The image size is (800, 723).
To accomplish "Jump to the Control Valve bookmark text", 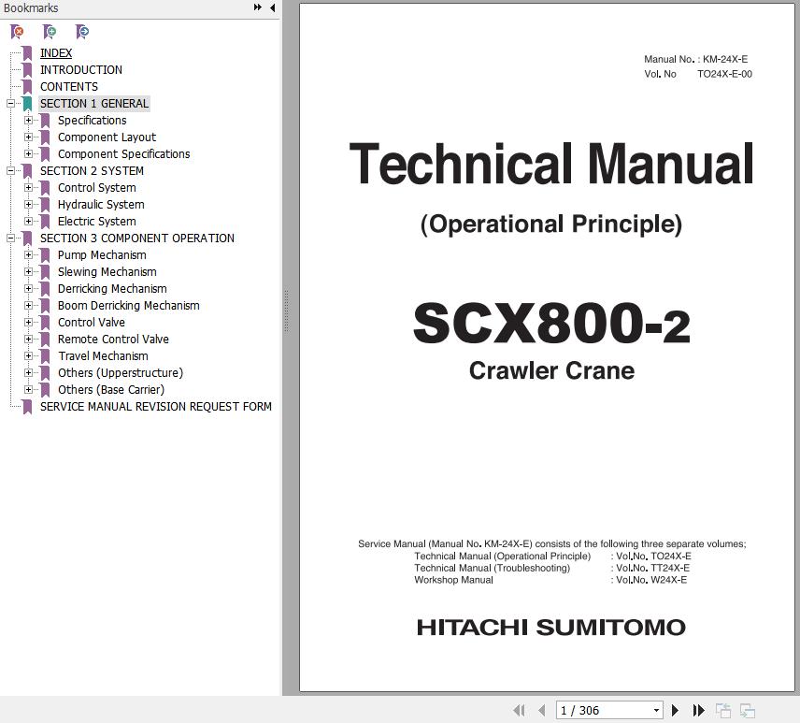I will [x=92, y=323].
